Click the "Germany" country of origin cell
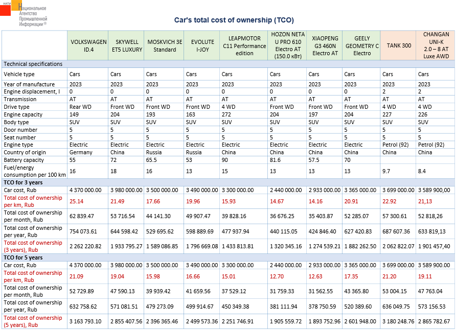 click(81, 152)
